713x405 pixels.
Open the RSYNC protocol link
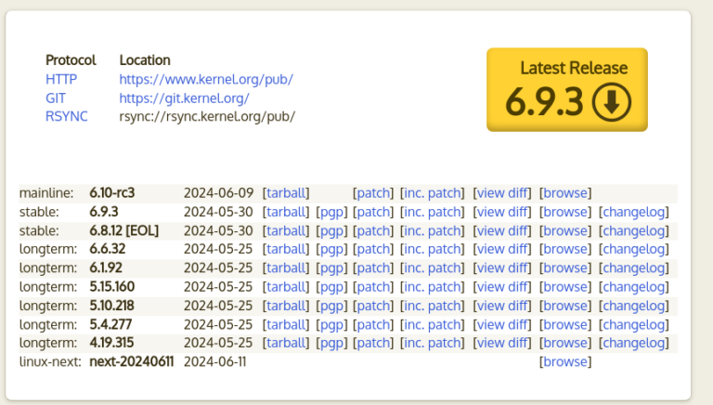pos(67,116)
